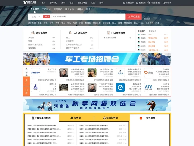The height and width of the screenshot is (146, 194).
Task: Click the site logo in header
Action: tap(30, 3)
